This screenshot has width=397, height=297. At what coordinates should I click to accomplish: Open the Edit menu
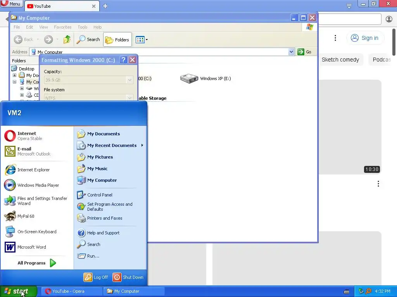[x=29, y=27]
